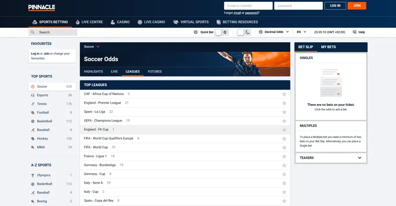Switch to the Futures tab
This screenshot has width=396, height=206.
click(154, 72)
